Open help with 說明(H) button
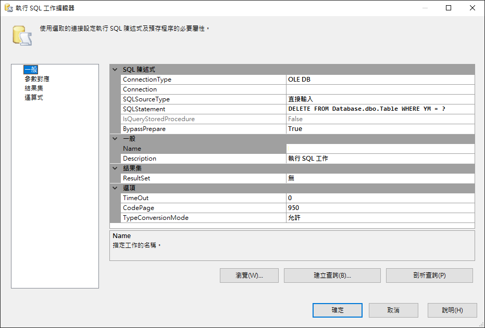This screenshot has height=328, width=485. coord(452,310)
